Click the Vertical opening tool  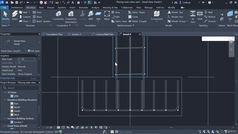(210, 17)
